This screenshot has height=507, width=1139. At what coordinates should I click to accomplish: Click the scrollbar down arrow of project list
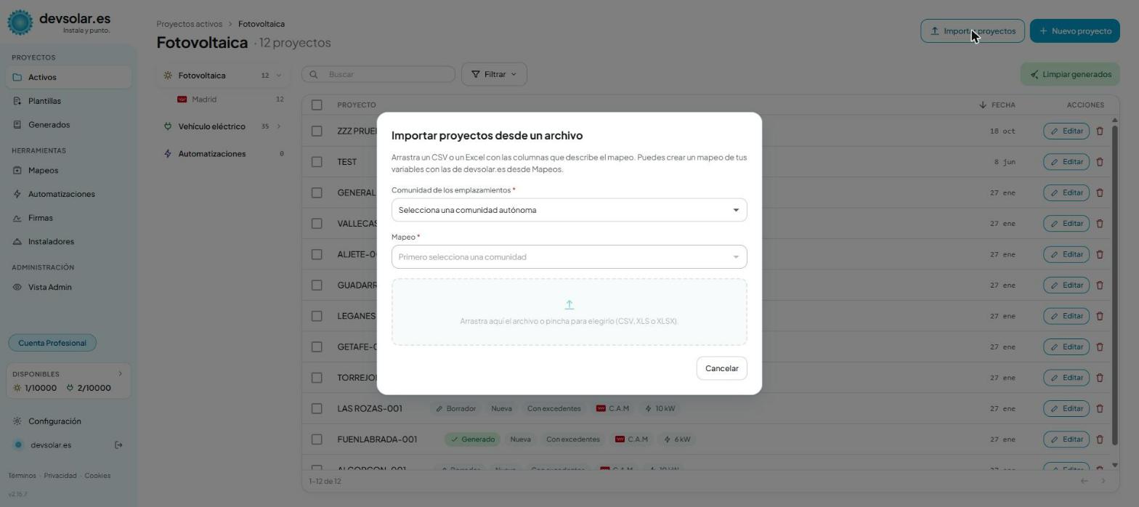click(x=1114, y=465)
